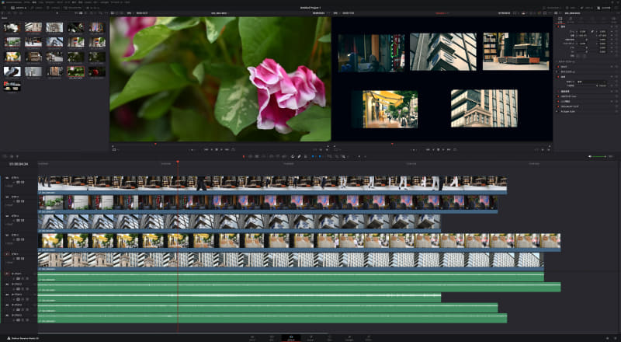Click the blue Flag clip icon
The width and height of the screenshot is (621, 342).
tap(313, 156)
